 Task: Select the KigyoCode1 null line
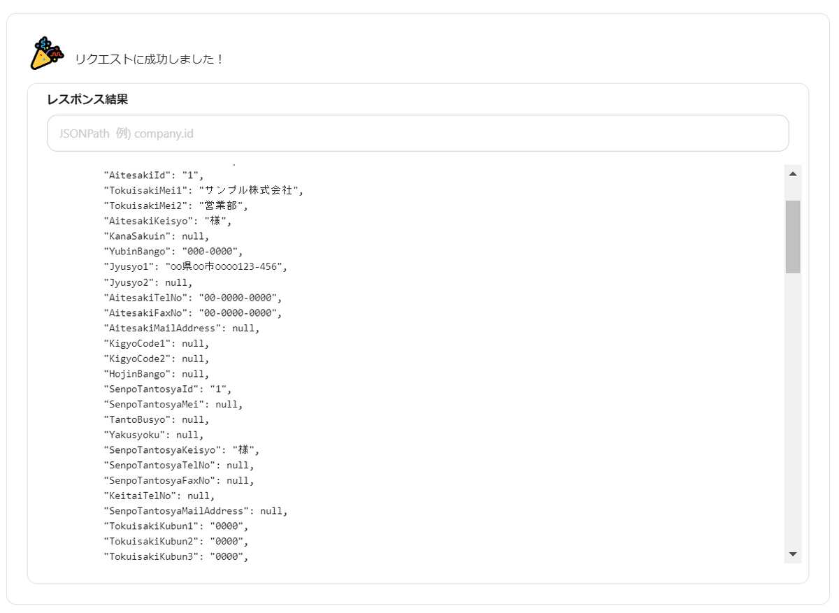tap(156, 343)
